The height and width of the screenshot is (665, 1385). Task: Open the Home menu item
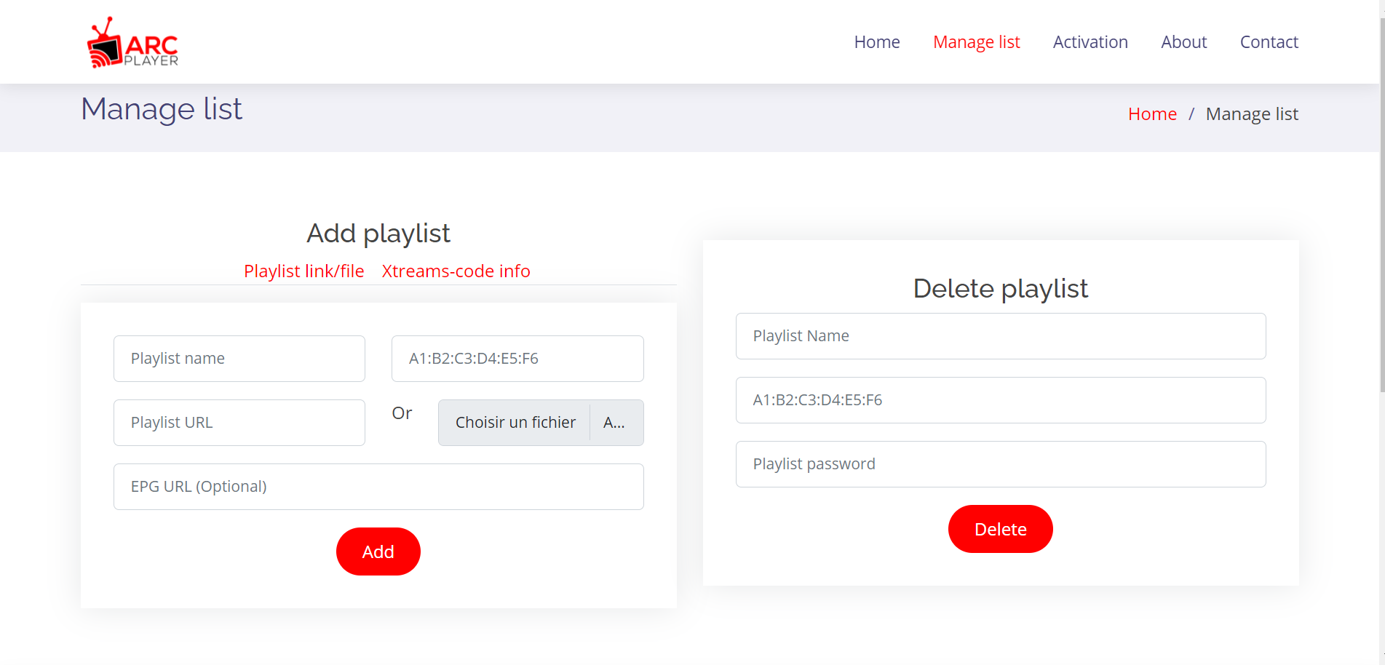pyautogui.click(x=876, y=42)
